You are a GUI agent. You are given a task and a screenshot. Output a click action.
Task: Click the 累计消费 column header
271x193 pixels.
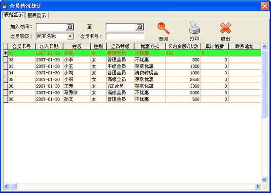click(x=214, y=46)
